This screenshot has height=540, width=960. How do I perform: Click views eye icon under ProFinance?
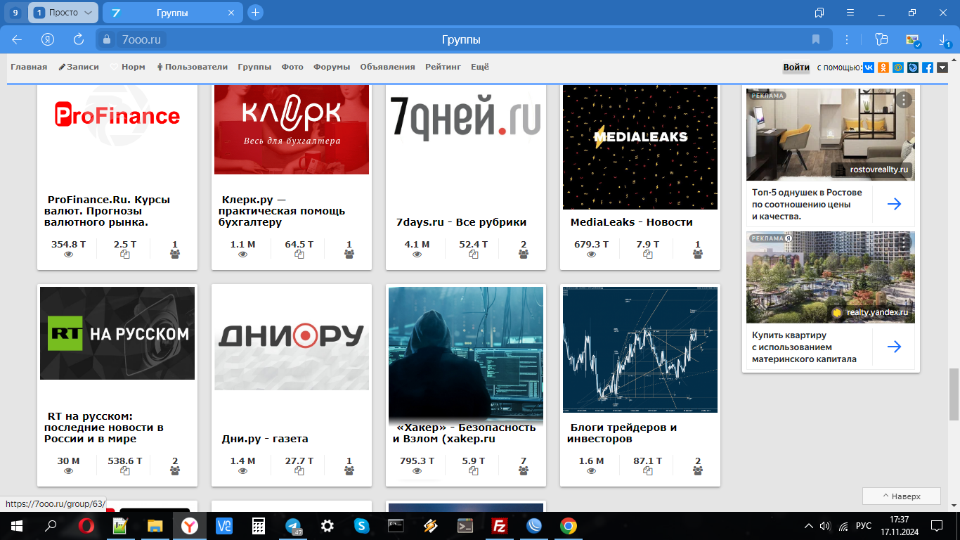coord(69,255)
